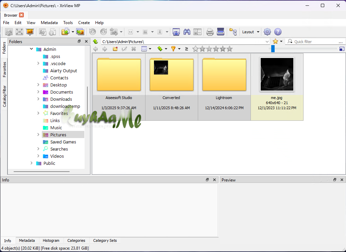This screenshot has width=346, height=252.
Task: Close the Preview panel
Action: click(342, 180)
